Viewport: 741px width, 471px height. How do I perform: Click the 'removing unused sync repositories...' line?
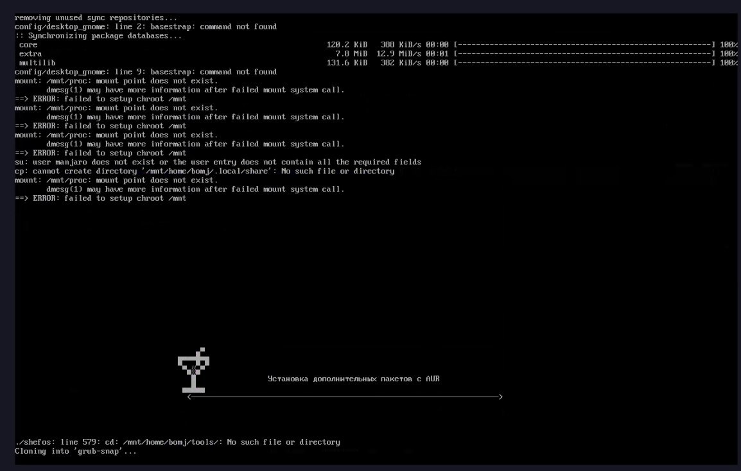pyautogui.click(x=96, y=18)
